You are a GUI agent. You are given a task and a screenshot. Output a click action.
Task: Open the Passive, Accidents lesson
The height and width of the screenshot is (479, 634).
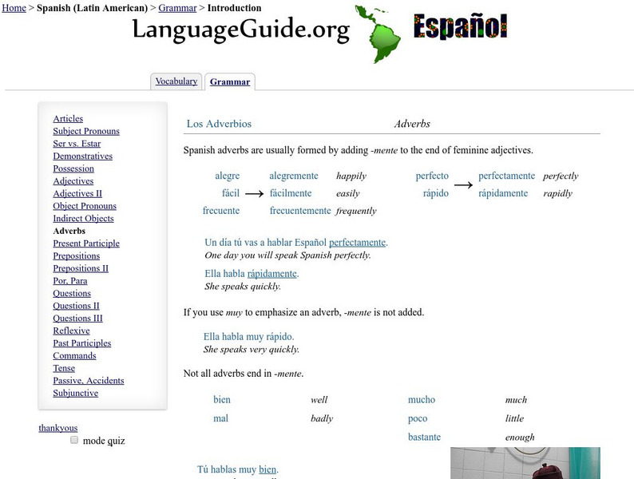pyautogui.click(x=88, y=381)
